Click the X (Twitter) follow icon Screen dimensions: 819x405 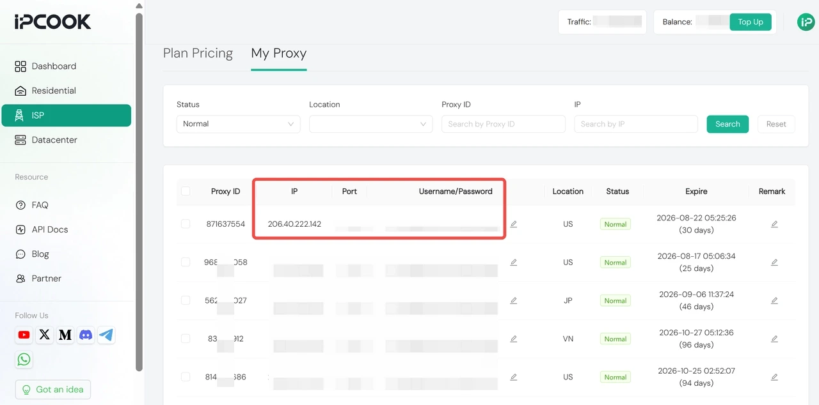click(45, 335)
